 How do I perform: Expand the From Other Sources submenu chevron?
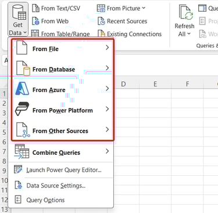click(x=108, y=129)
